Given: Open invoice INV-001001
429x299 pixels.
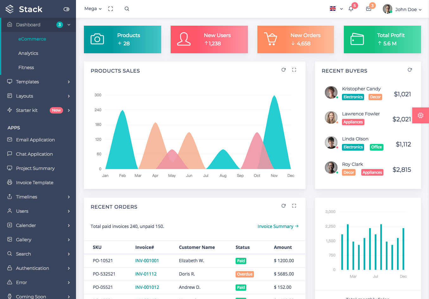Looking at the screenshot, I should pyautogui.click(x=147, y=261).
